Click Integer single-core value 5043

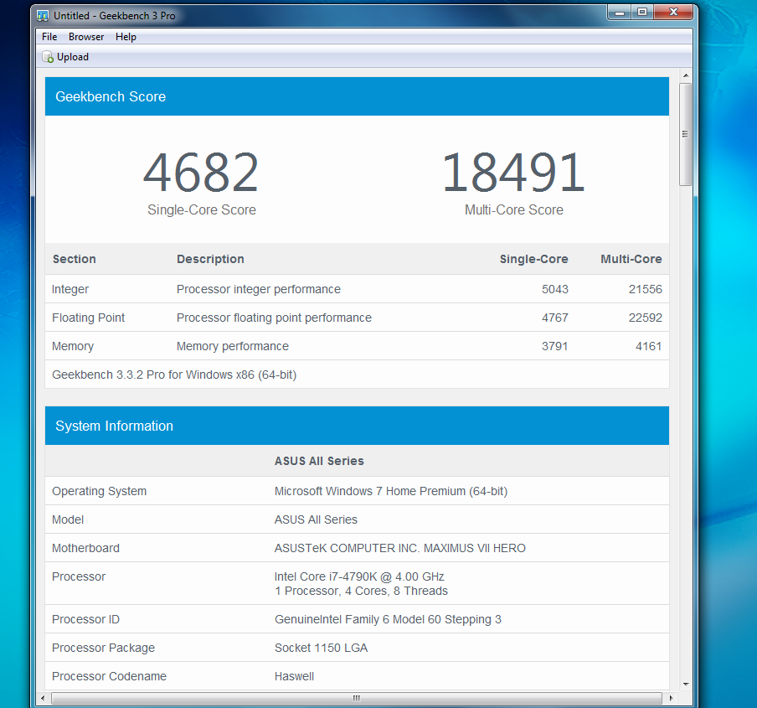(554, 289)
